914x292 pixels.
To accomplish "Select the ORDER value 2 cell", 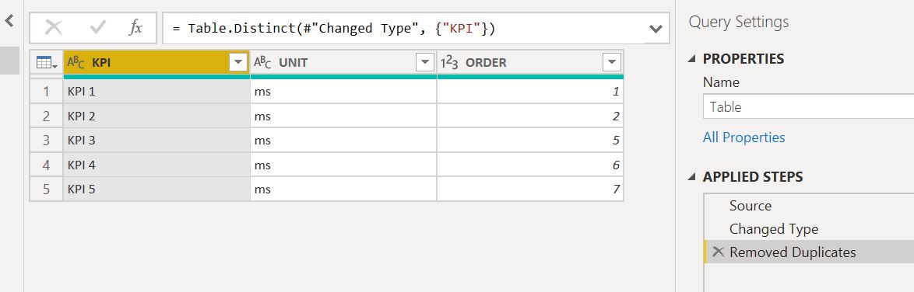I will click(530, 116).
